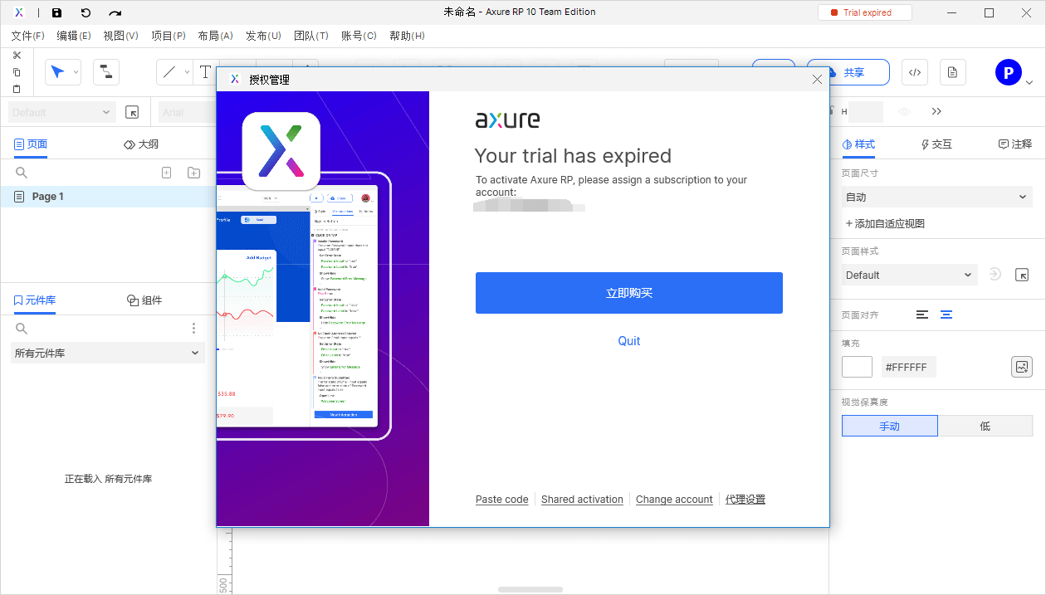
Task: Select the text tool T
Action: coord(205,72)
